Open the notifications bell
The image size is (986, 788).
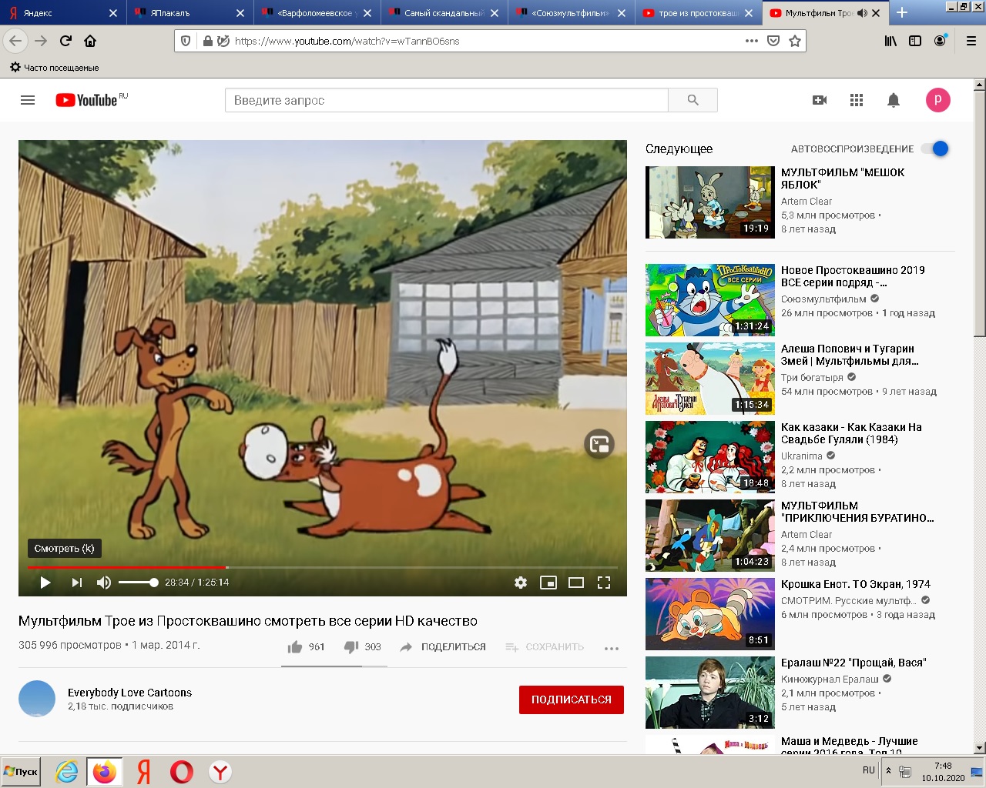894,100
